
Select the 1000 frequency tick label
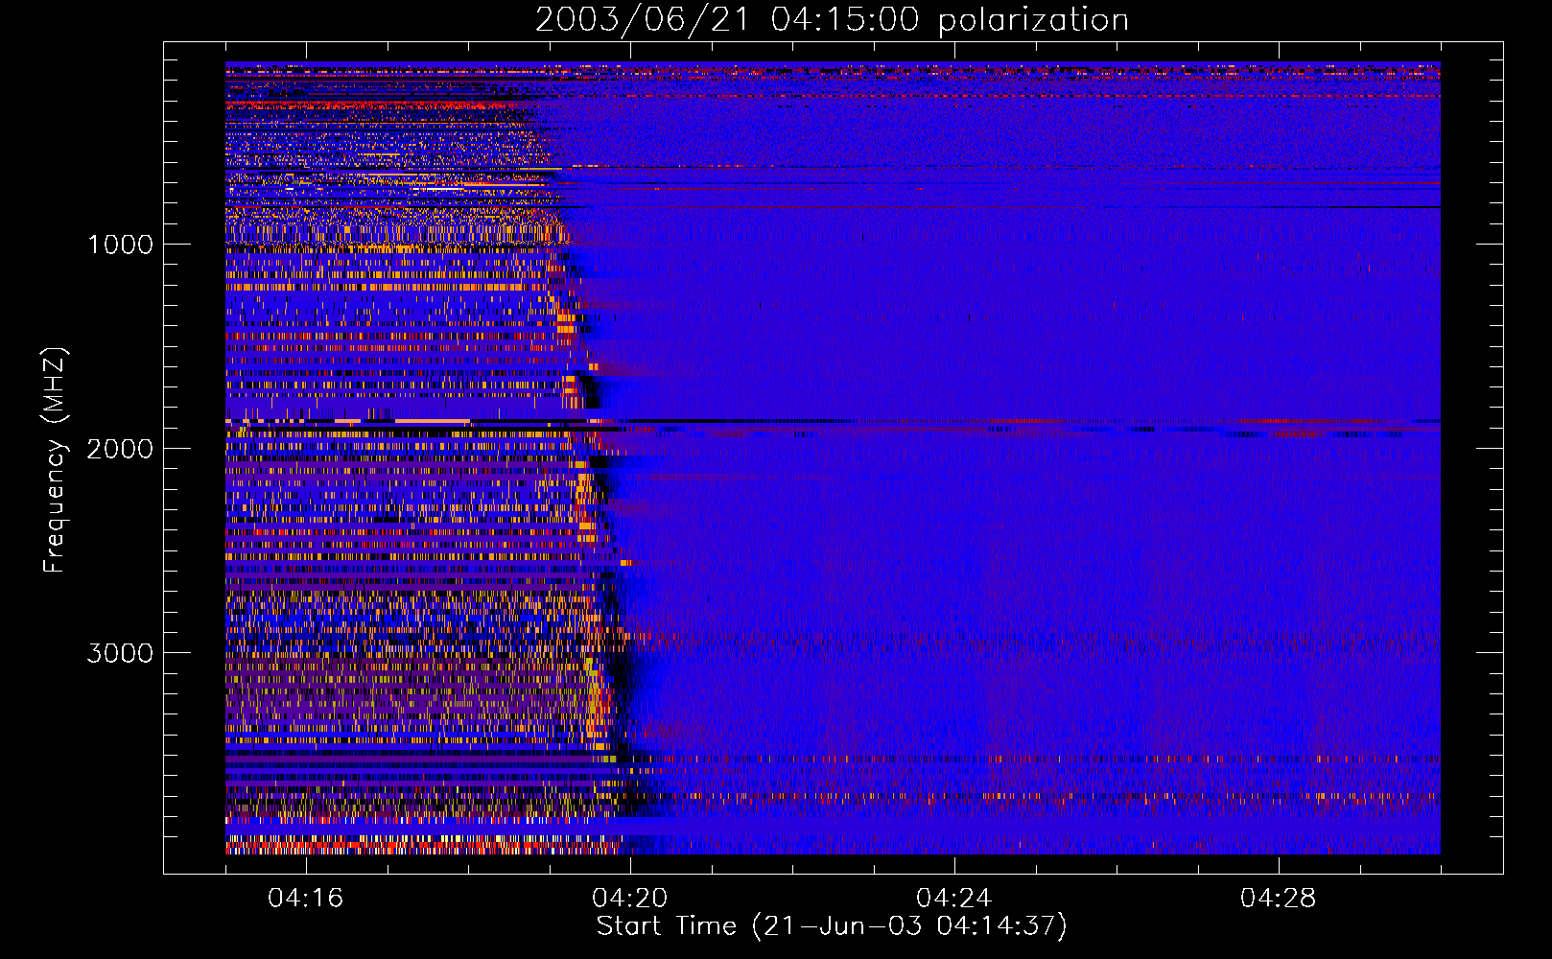tap(120, 245)
